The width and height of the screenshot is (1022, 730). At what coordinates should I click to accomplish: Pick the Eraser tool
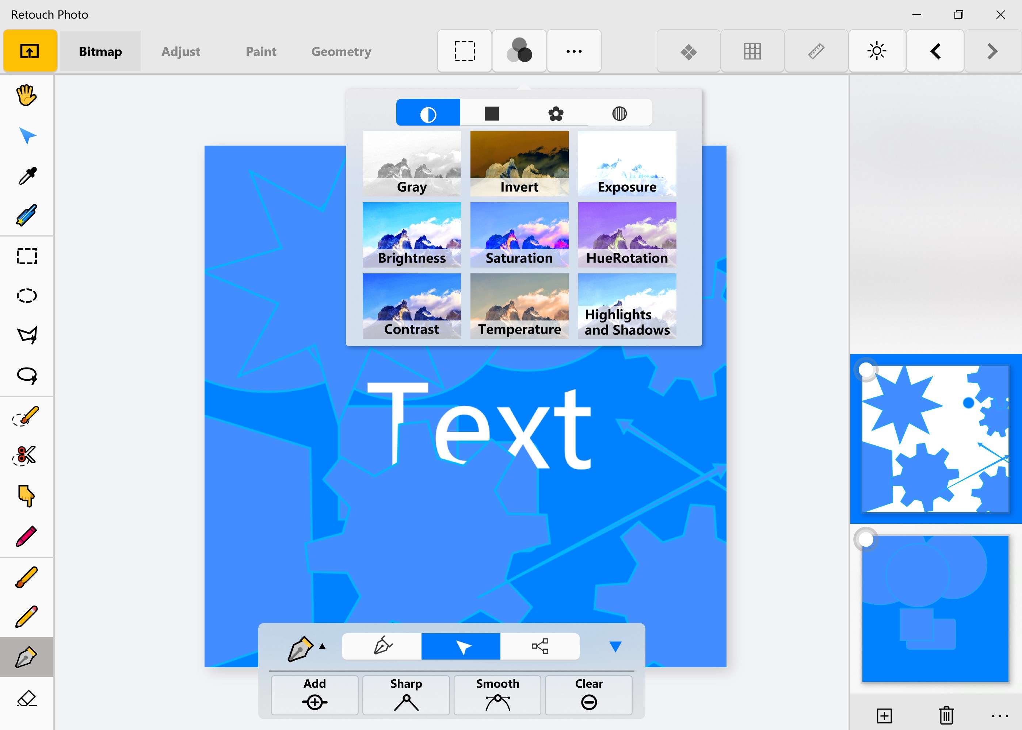click(26, 699)
